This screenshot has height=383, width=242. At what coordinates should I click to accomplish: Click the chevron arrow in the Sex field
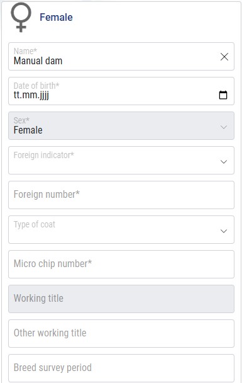(224, 127)
